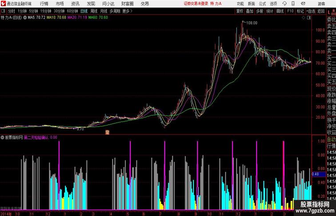Open the 版面 menu
Viewport: 336px width, 216px height.
pos(252,4)
